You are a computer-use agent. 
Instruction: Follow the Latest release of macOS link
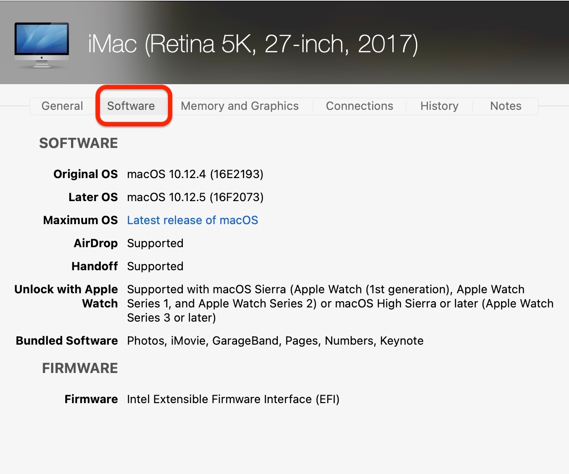(192, 220)
